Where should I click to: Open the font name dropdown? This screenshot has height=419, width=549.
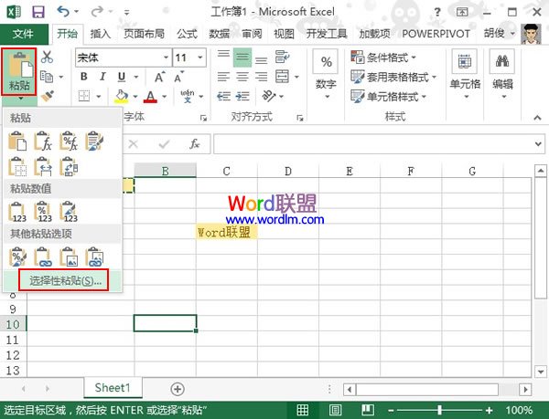(166, 58)
